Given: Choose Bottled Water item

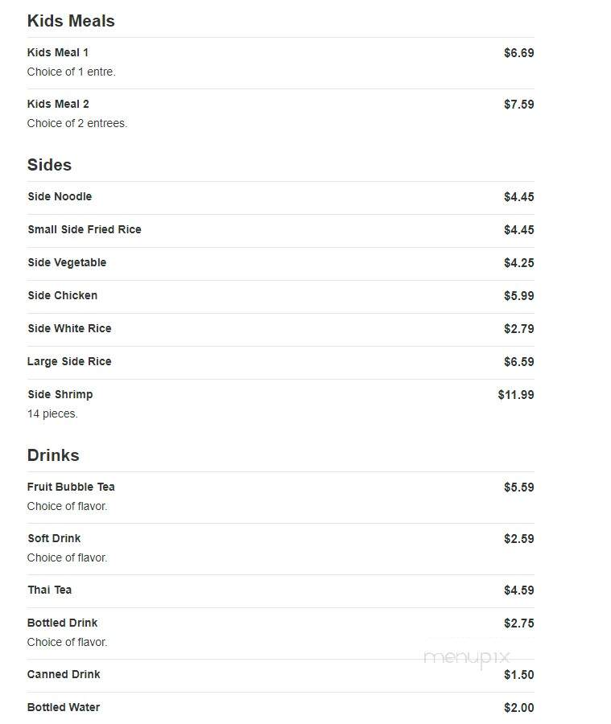Looking at the screenshot, I should (280, 708).
